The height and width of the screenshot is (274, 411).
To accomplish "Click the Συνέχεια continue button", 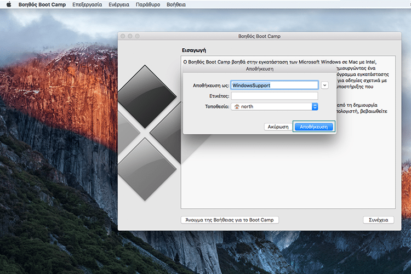I will click(379, 220).
